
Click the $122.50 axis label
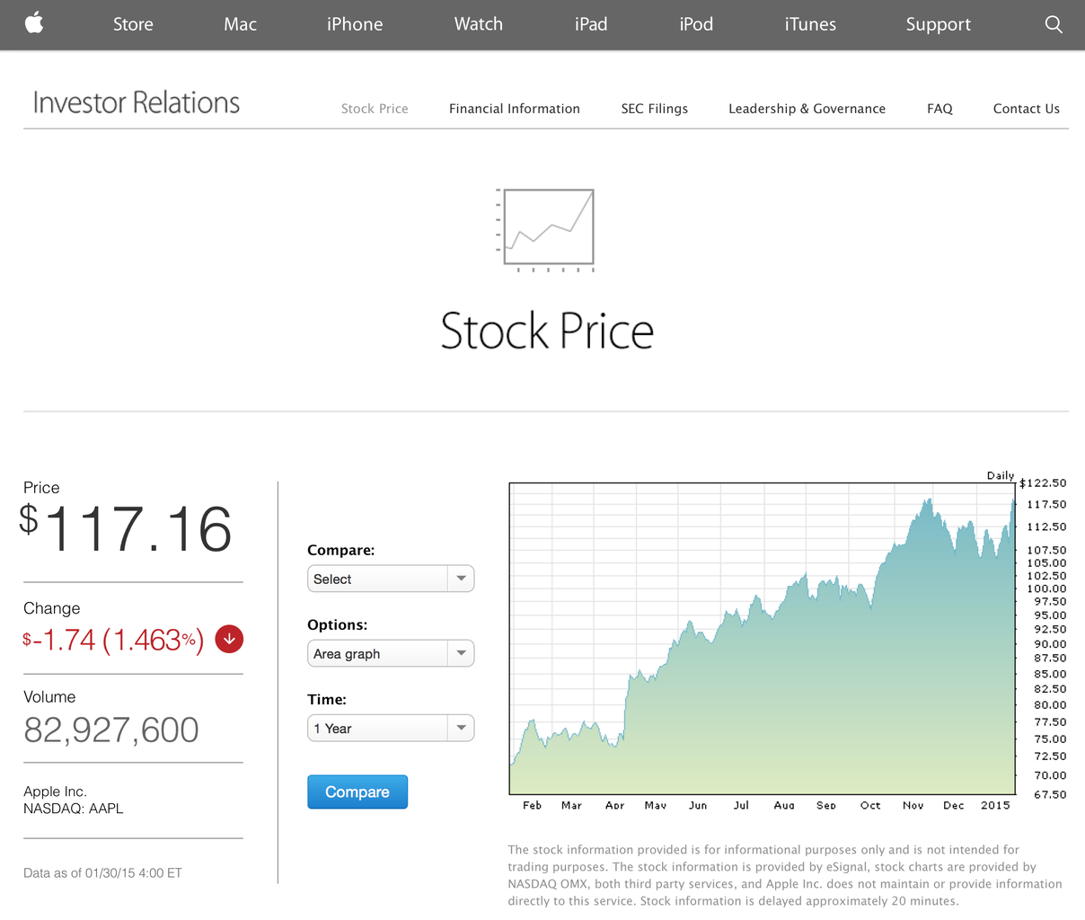click(1044, 483)
